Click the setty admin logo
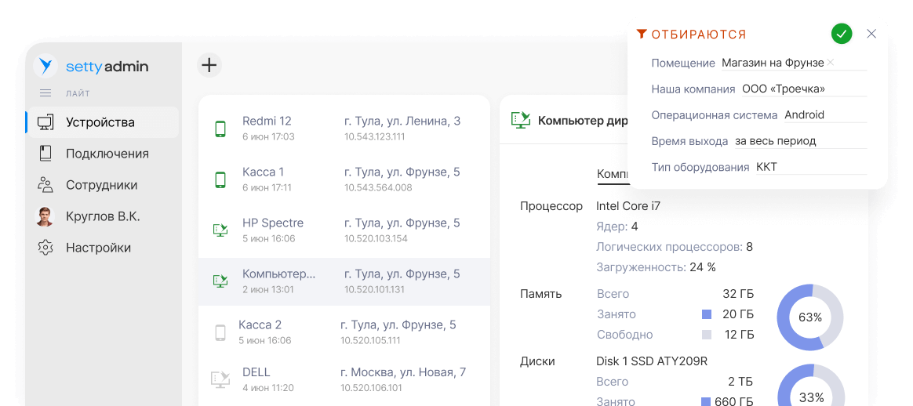The width and height of the screenshot is (913, 406). (93, 67)
